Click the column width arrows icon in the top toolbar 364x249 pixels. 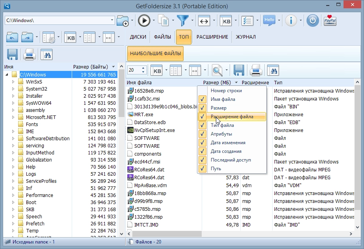pyautogui.click(x=204, y=20)
